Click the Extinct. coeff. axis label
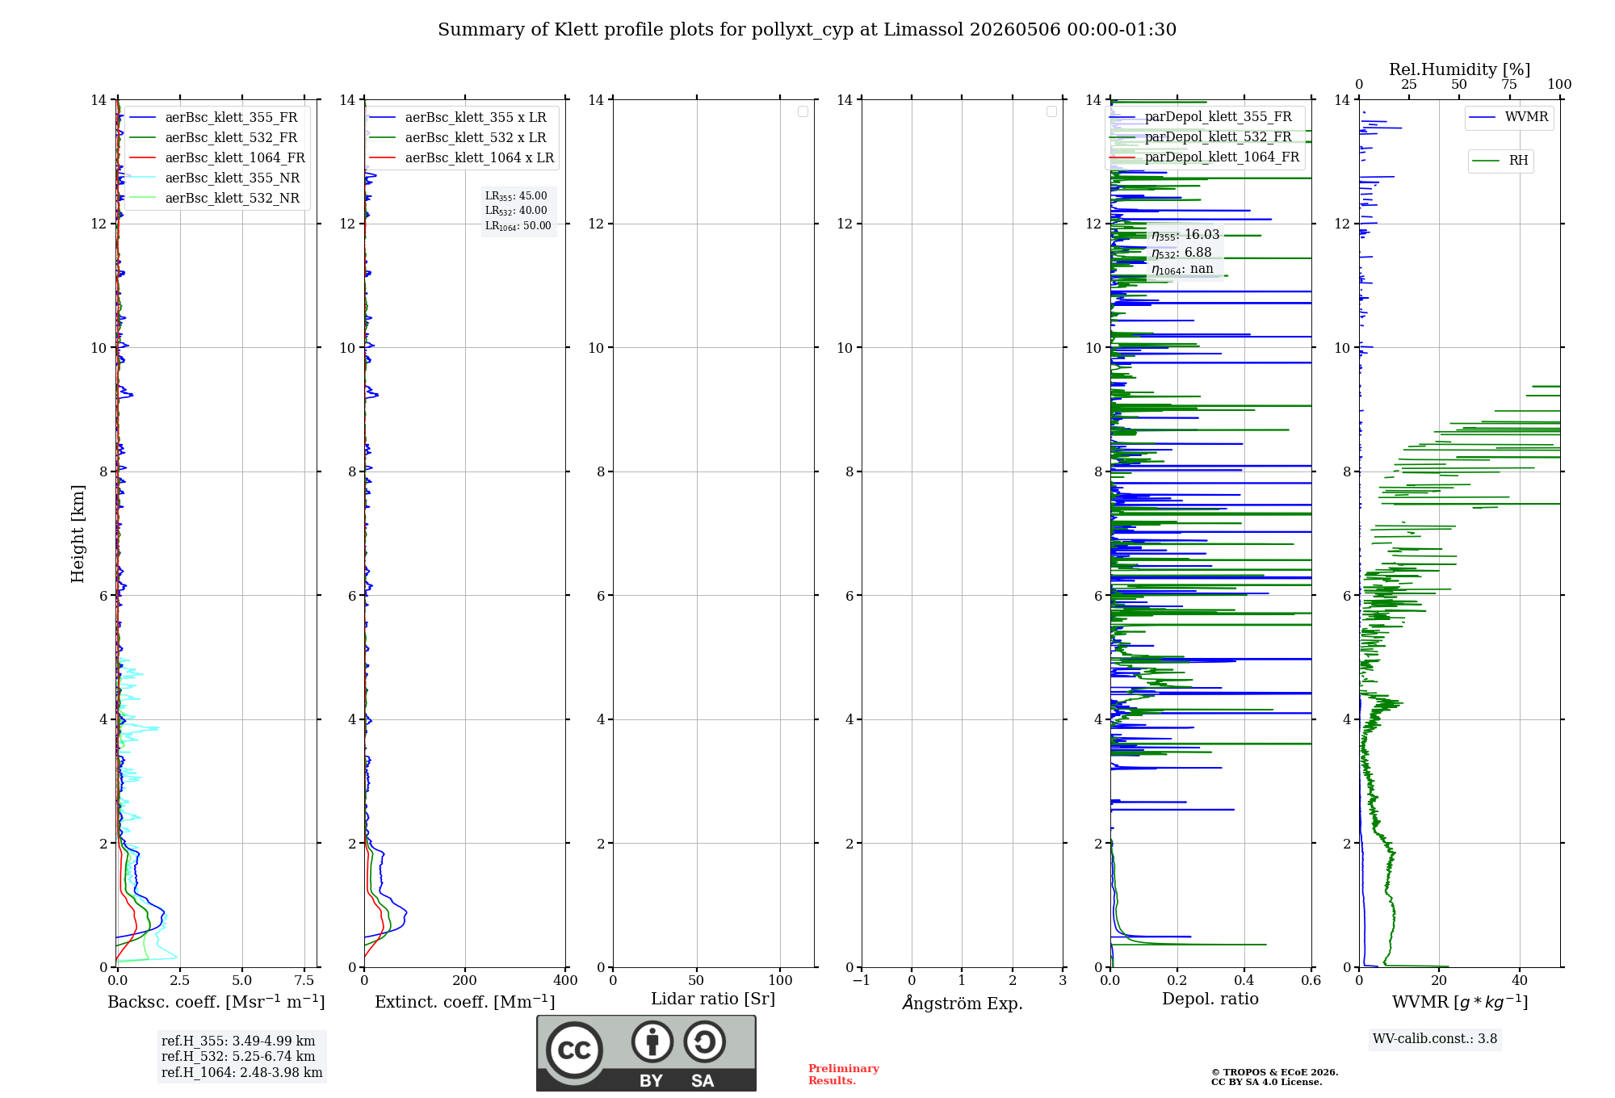This screenshot has height=1098, width=1615. point(465,1002)
